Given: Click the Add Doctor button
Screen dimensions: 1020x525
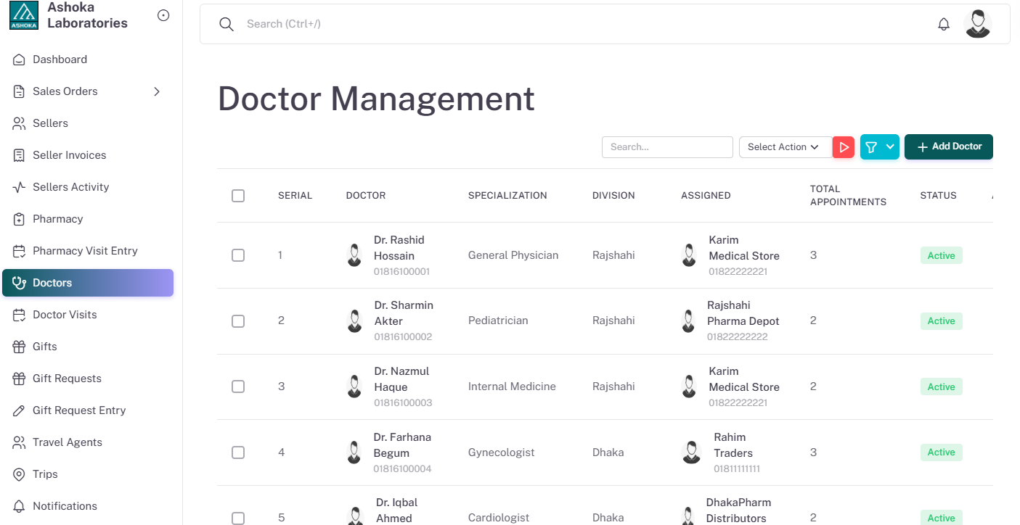Looking at the screenshot, I should click(x=949, y=146).
